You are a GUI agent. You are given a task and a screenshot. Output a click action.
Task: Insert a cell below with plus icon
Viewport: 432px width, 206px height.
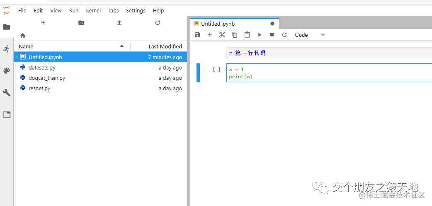210,35
